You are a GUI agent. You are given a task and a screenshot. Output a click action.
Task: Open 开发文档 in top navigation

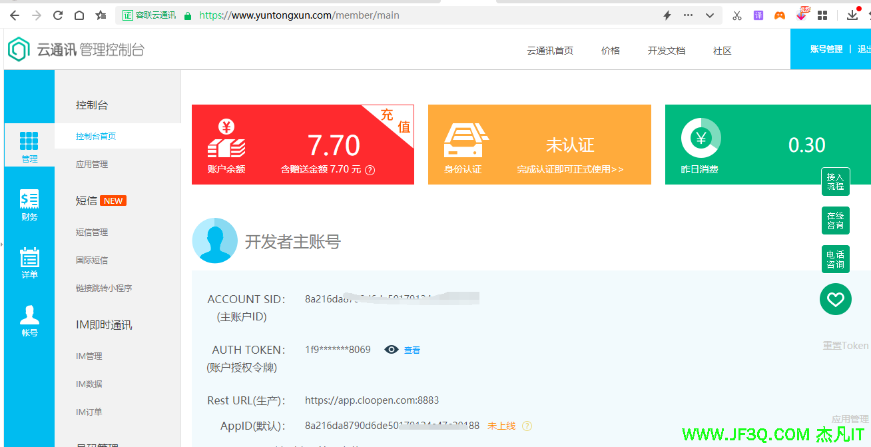pyautogui.click(x=666, y=51)
